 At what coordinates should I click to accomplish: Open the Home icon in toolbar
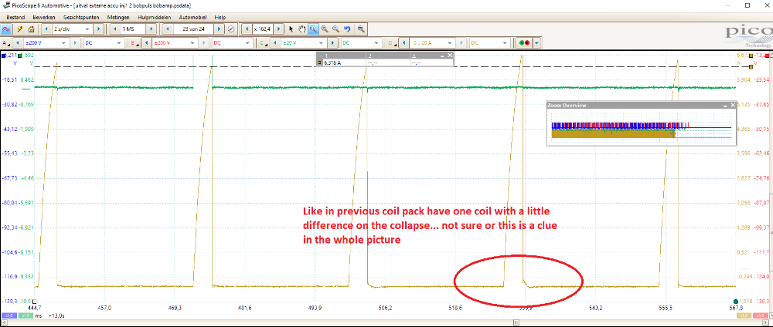pos(32,29)
